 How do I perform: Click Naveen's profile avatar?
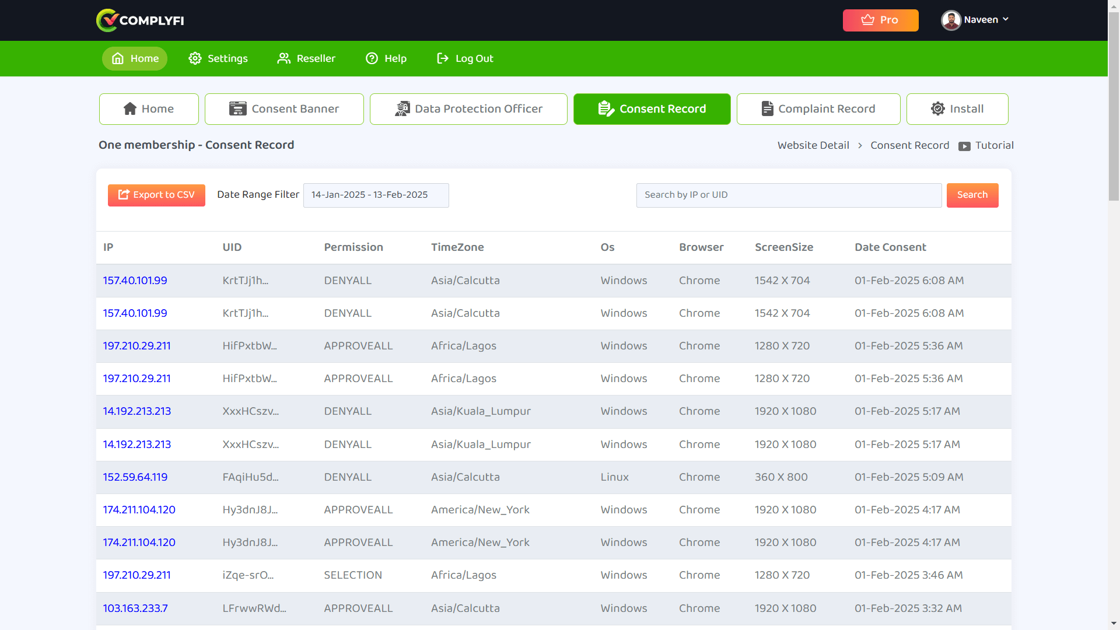951,20
